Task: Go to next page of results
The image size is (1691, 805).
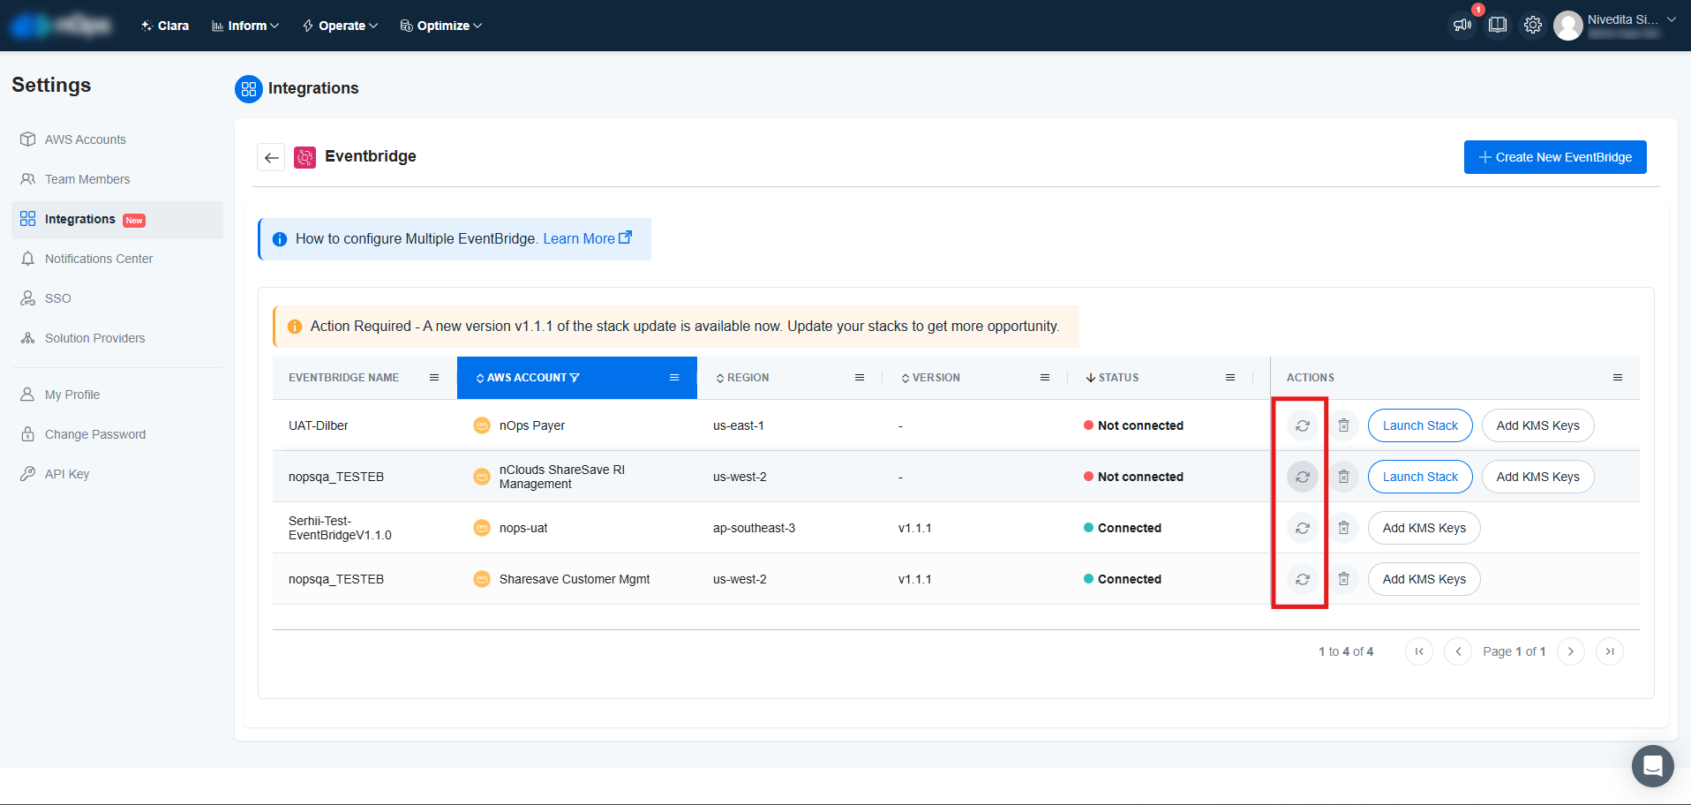Action: pos(1570,651)
